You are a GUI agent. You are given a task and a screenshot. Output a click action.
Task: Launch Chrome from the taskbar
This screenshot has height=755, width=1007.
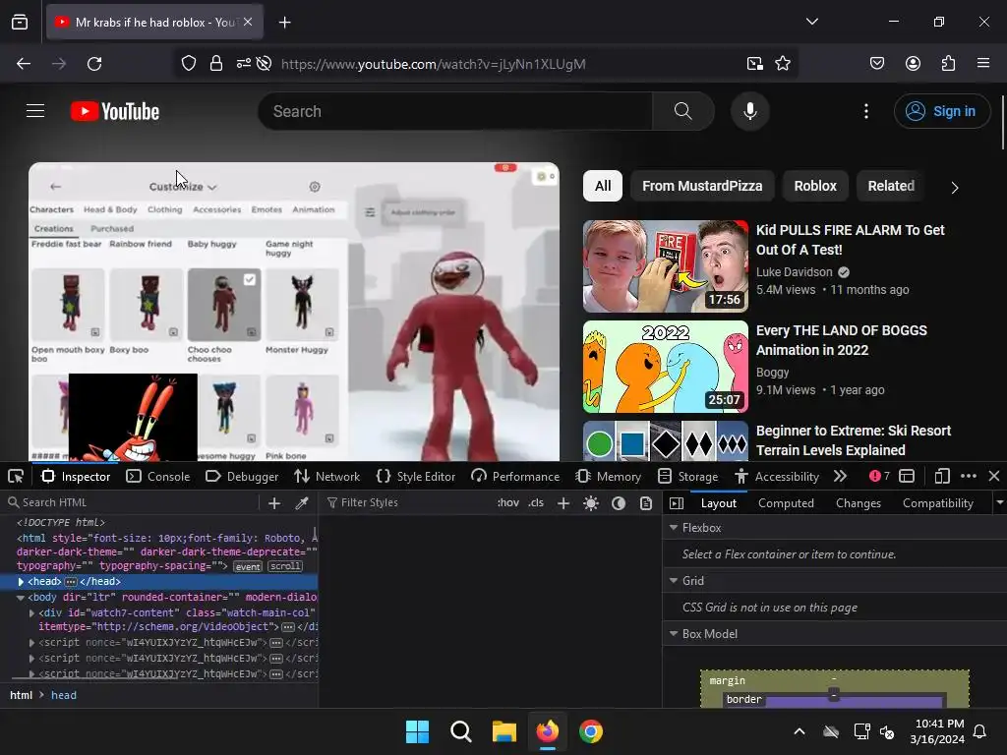tap(591, 731)
